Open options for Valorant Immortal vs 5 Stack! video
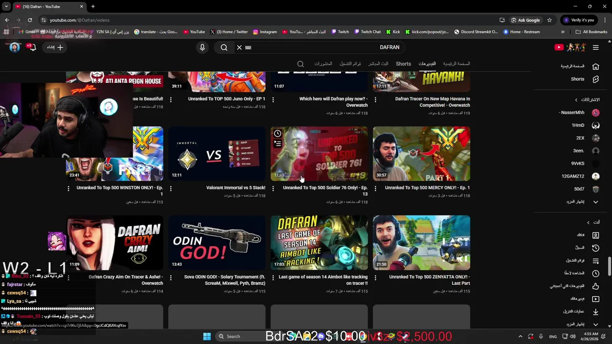612x344 pixels. [x=171, y=188]
